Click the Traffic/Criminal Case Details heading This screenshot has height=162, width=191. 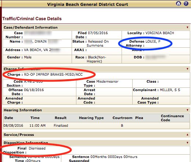32,19
